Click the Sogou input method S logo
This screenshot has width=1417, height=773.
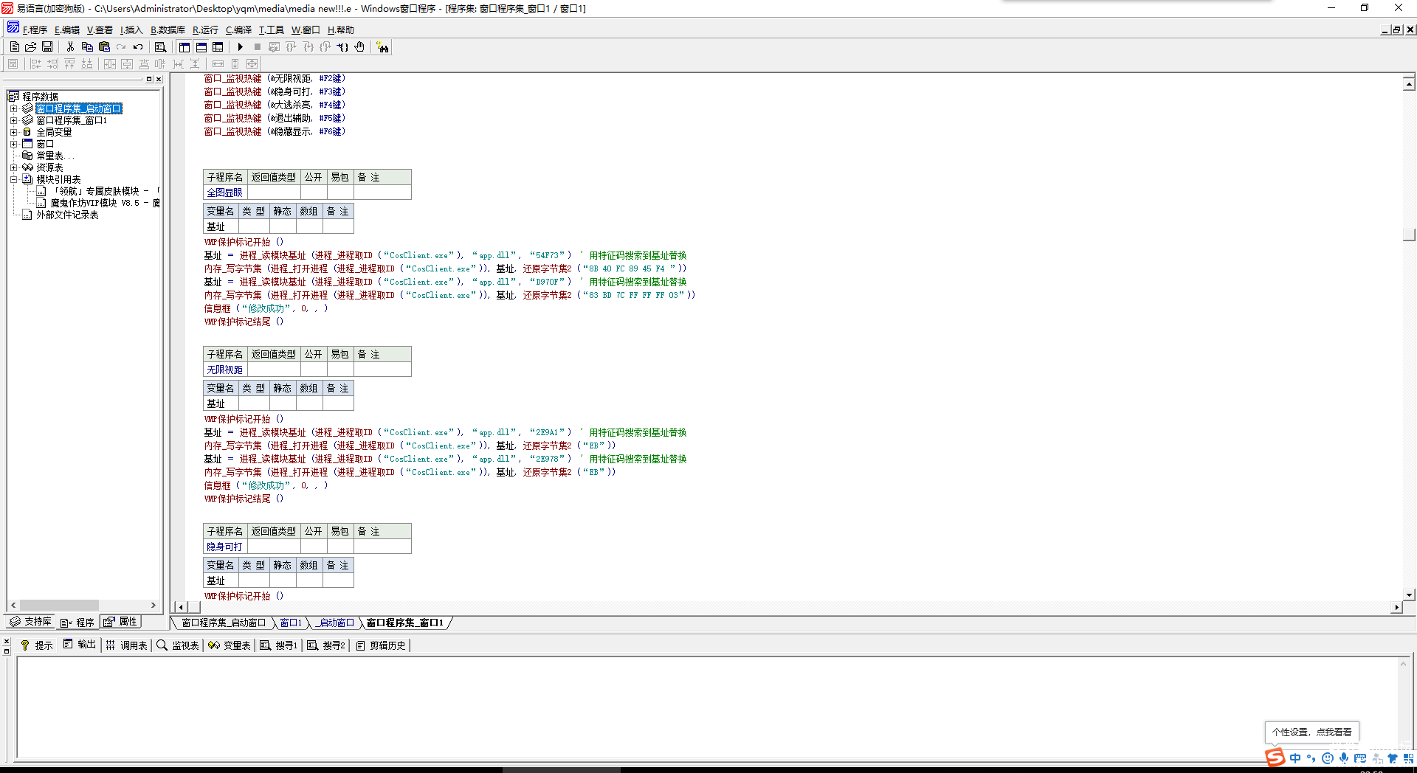coord(1275,758)
